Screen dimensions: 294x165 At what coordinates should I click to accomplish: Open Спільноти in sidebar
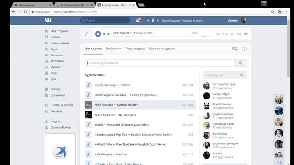click(54, 55)
